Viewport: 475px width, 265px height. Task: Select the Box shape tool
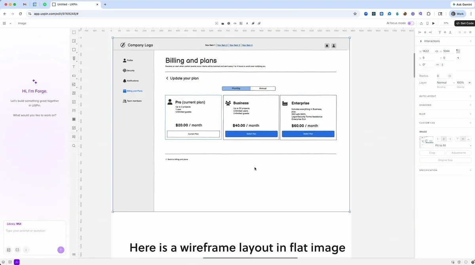click(x=74, y=50)
